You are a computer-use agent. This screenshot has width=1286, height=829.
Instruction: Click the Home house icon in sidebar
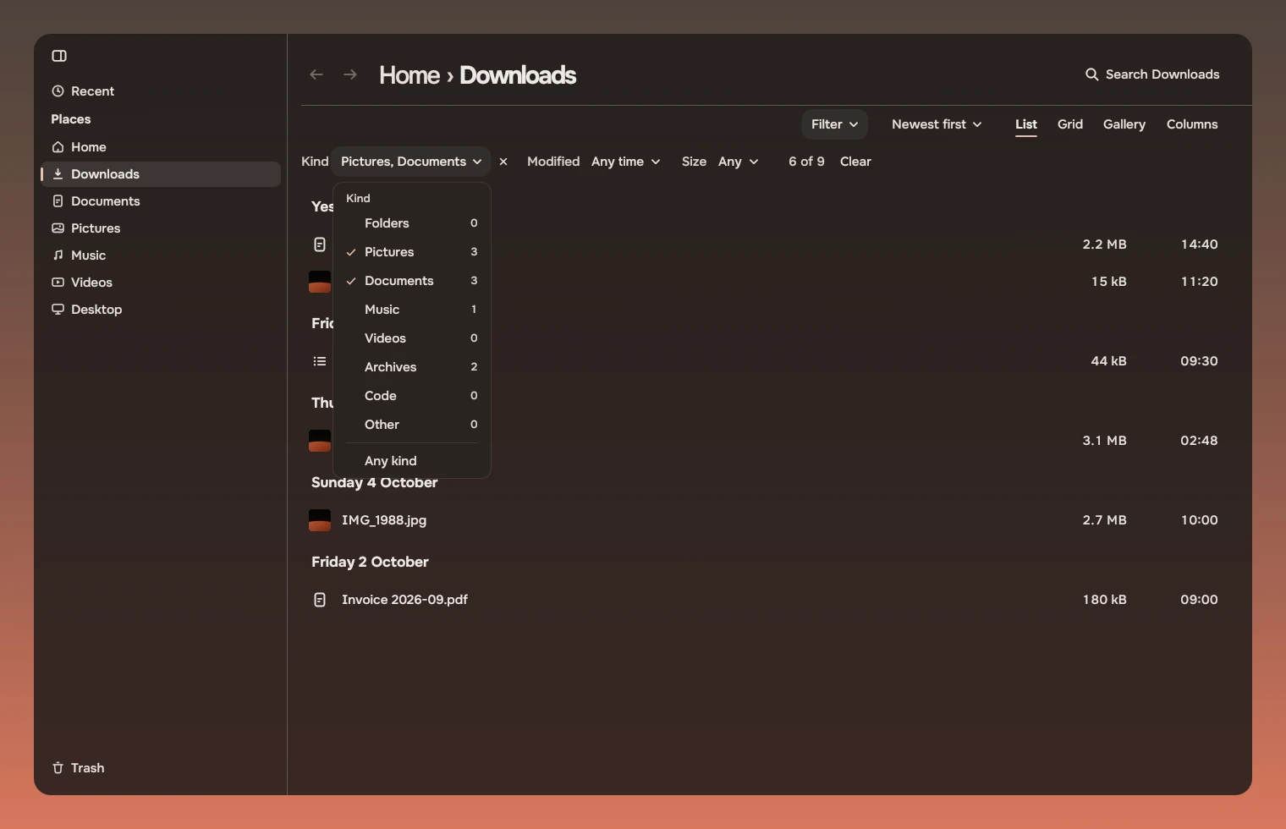click(58, 147)
